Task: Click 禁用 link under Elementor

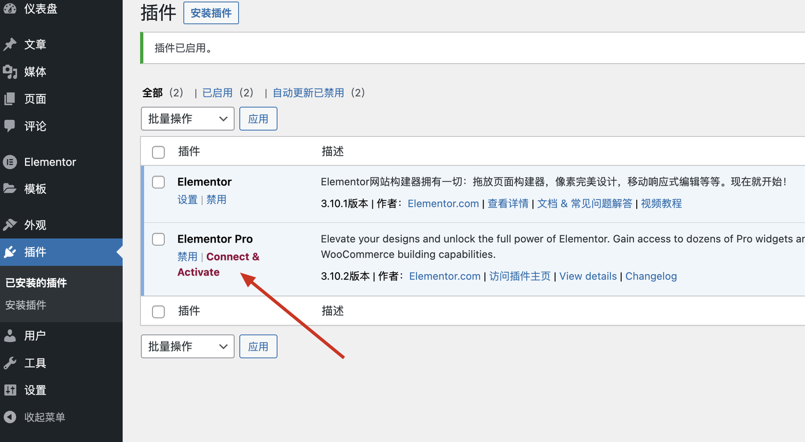Action: point(216,199)
